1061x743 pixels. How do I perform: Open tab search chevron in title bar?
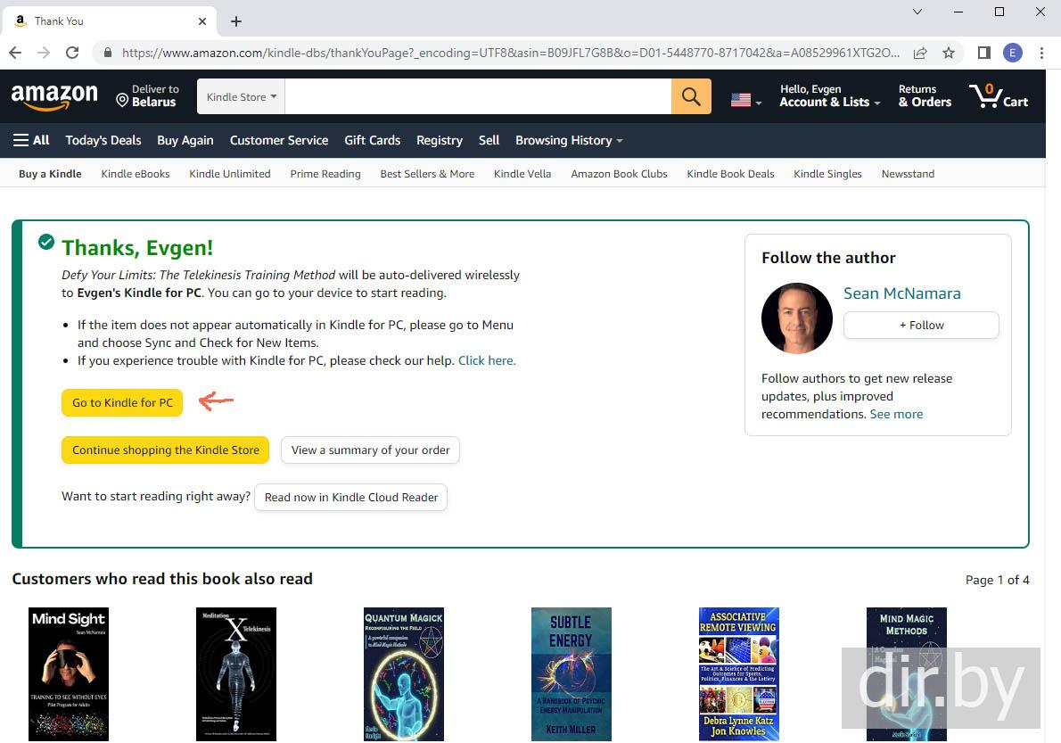tap(917, 12)
